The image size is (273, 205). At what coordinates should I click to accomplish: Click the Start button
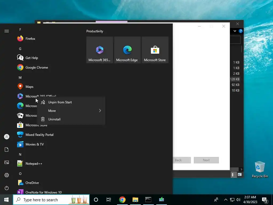point(6,200)
